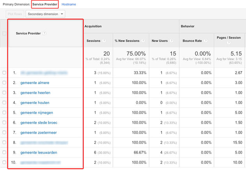Image resolution: width=246 pixels, height=170 pixels.
Task: Check the checkbox for row 8
Action: (4, 142)
